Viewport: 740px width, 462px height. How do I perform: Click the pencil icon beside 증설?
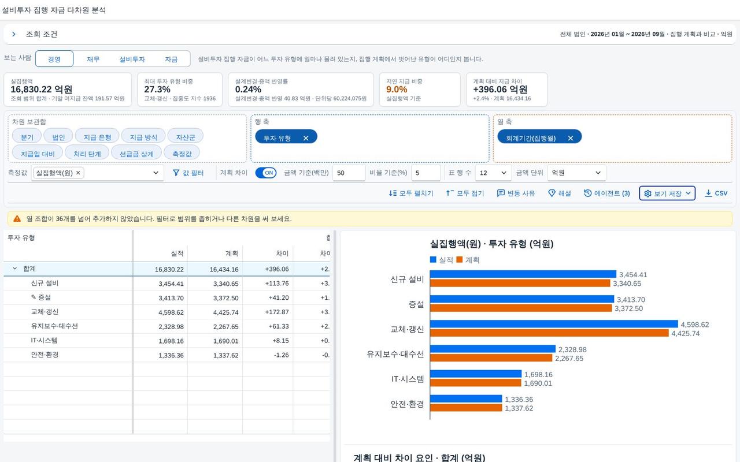(x=34, y=297)
